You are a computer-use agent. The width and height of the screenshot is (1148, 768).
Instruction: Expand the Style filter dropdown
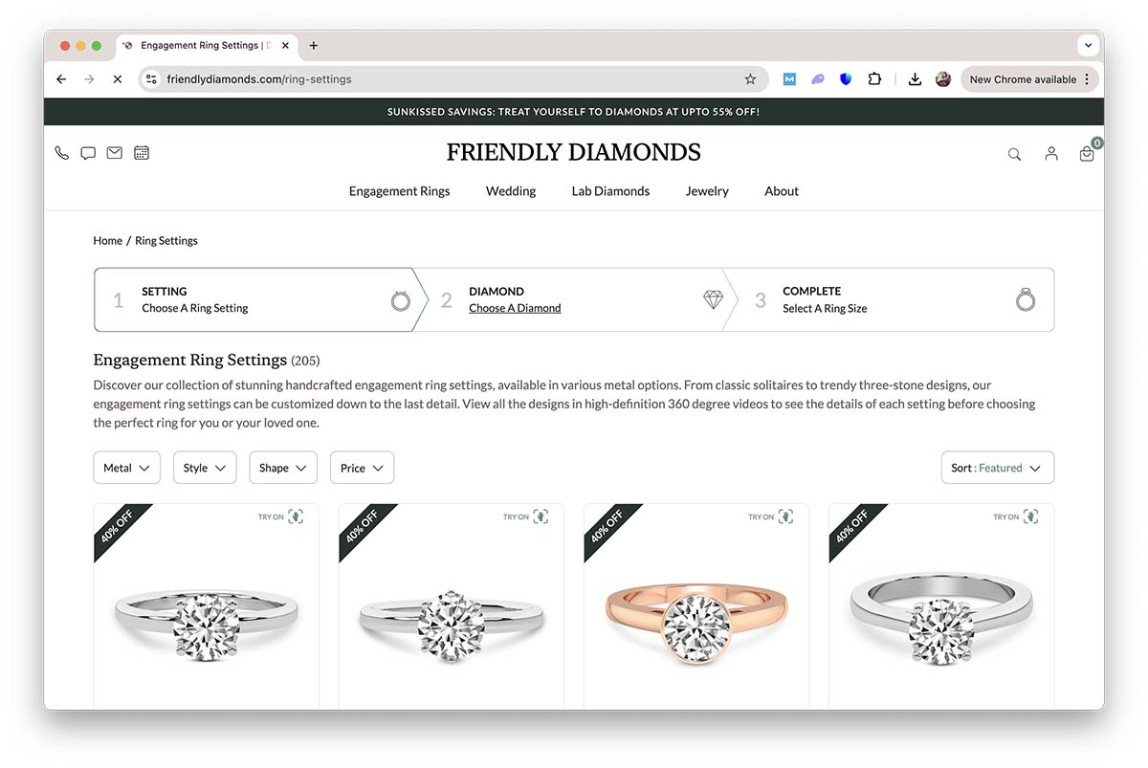point(205,468)
